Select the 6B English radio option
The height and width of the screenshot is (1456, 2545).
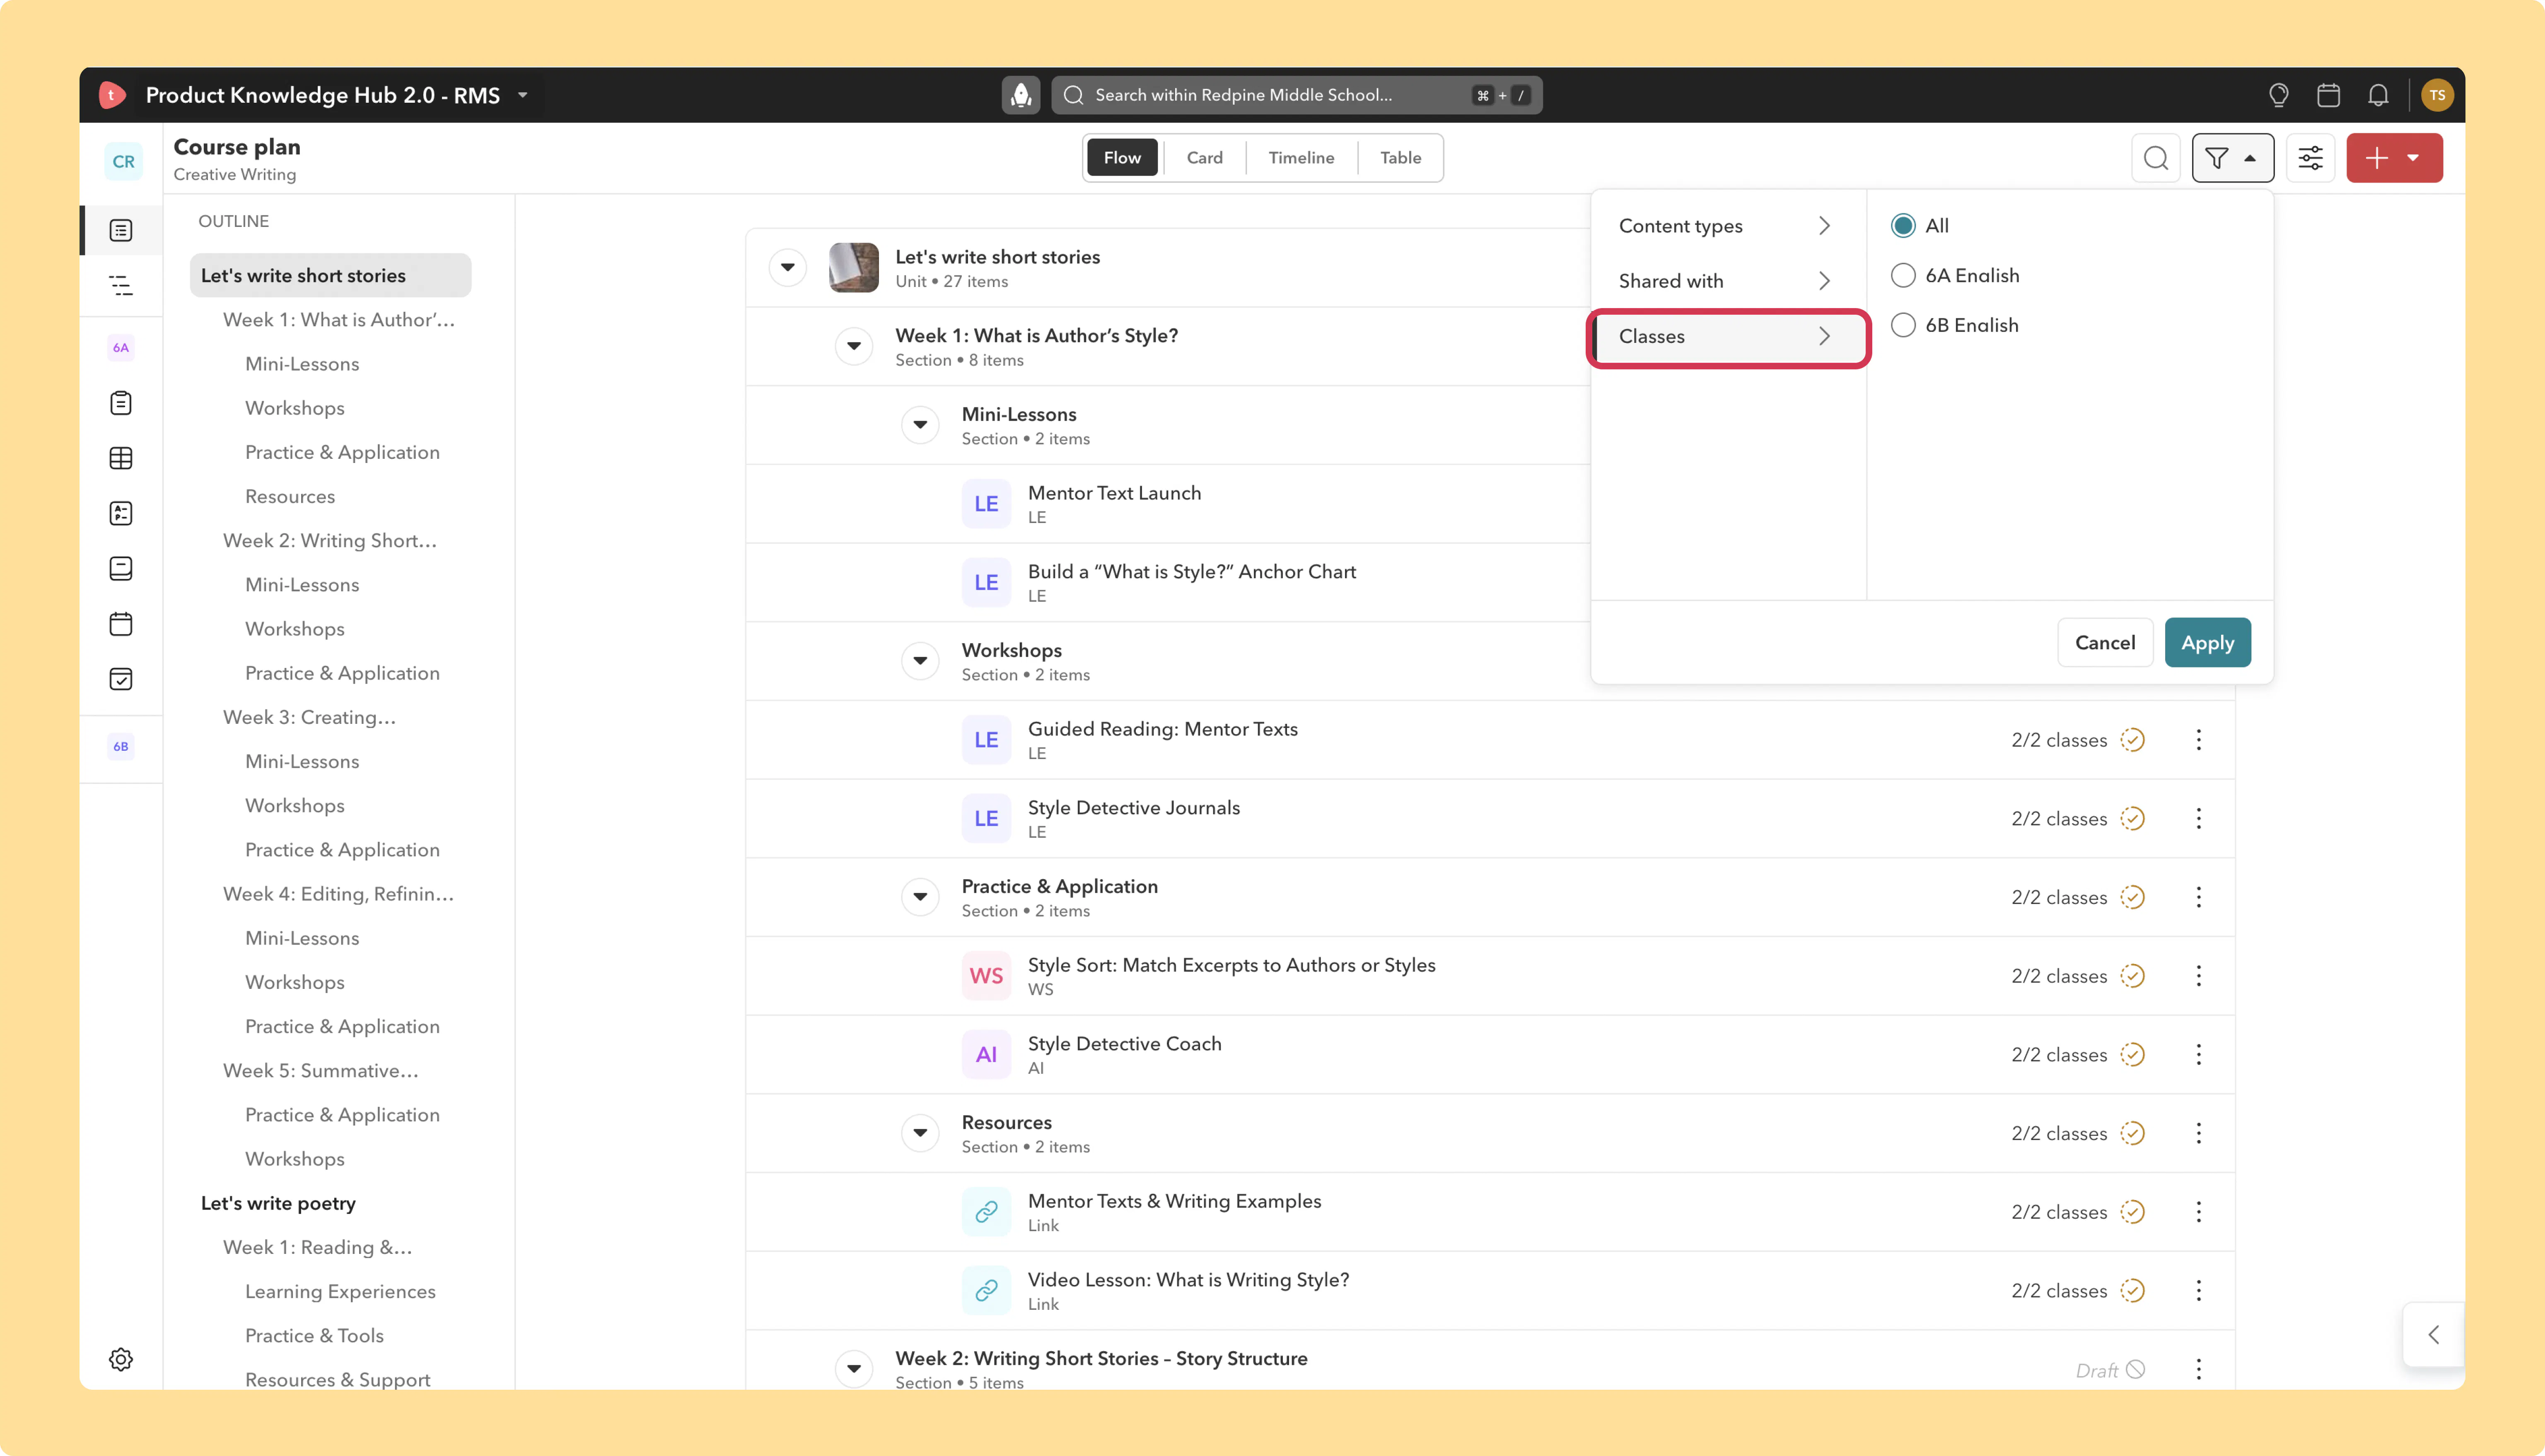pos(1903,325)
